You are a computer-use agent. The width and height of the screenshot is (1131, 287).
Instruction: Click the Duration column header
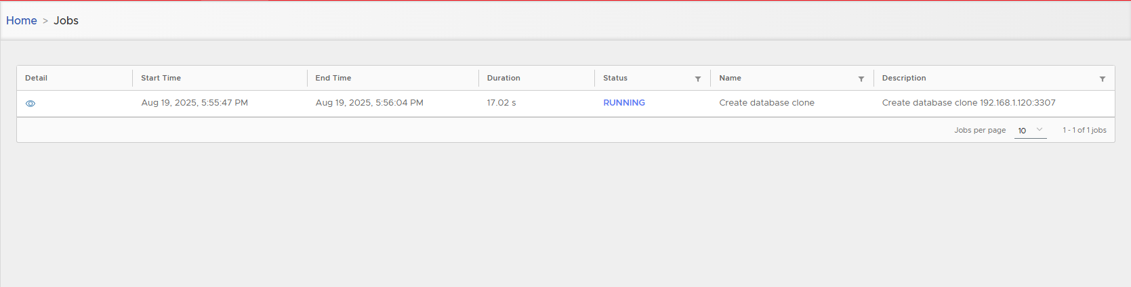point(503,78)
